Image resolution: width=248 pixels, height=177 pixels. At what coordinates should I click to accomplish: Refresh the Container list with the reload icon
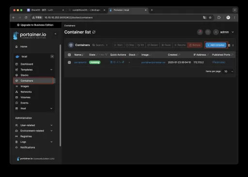point(94,32)
